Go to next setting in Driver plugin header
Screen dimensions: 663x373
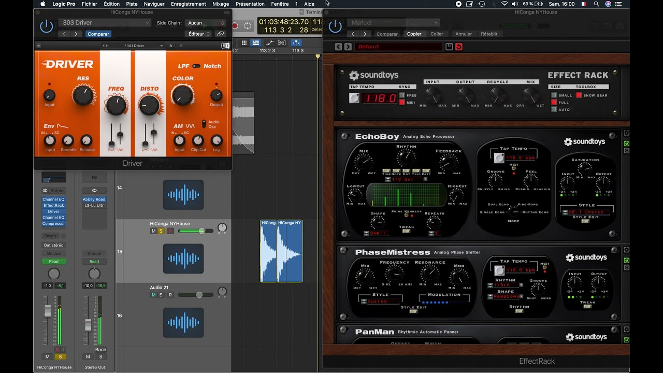pyautogui.click(x=76, y=34)
